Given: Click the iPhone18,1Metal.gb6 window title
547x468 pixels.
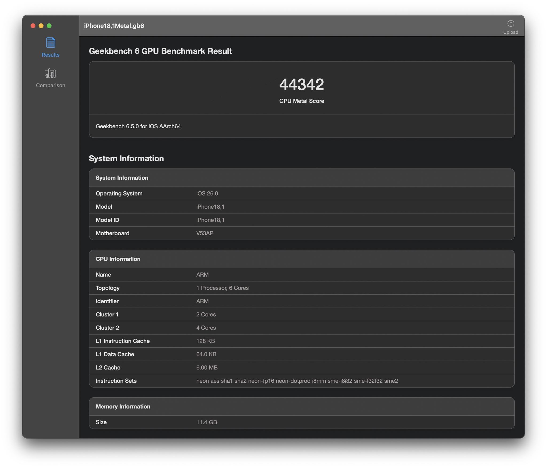Looking at the screenshot, I should pos(114,26).
